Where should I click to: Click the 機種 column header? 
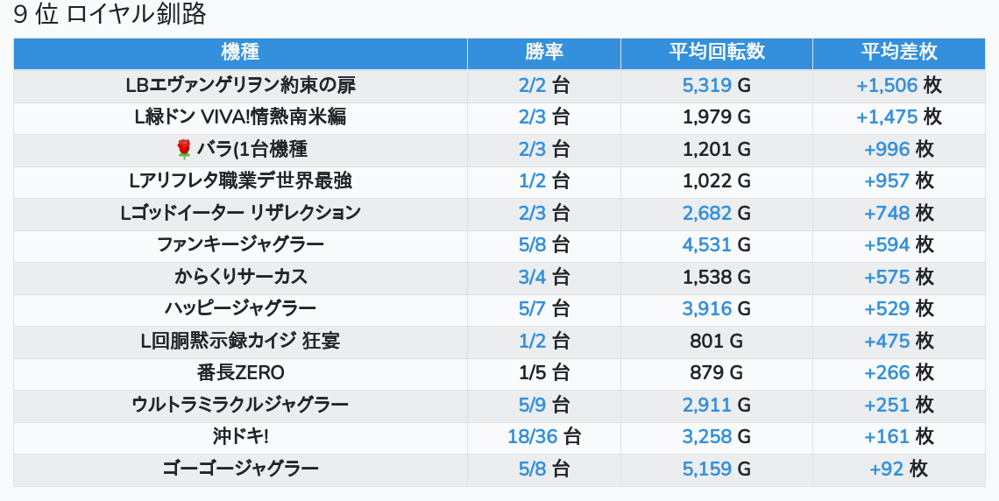(240, 53)
